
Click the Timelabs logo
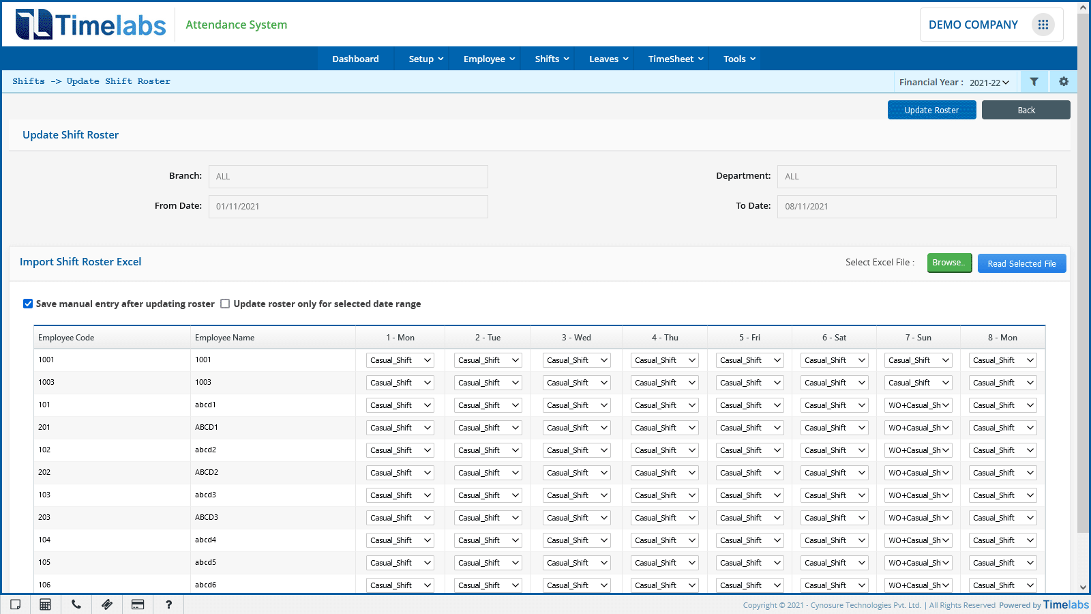point(91,25)
